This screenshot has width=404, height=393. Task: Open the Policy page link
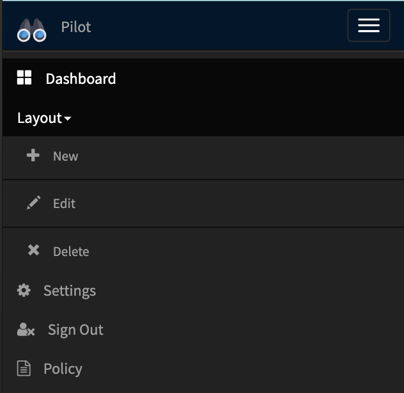(x=63, y=369)
